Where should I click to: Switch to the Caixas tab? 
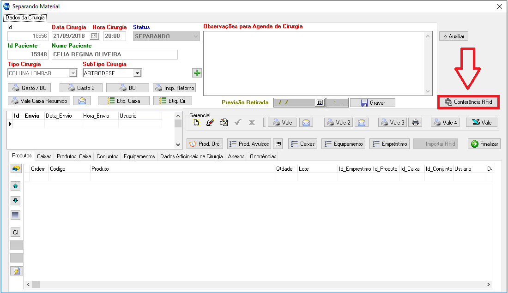tap(44, 156)
